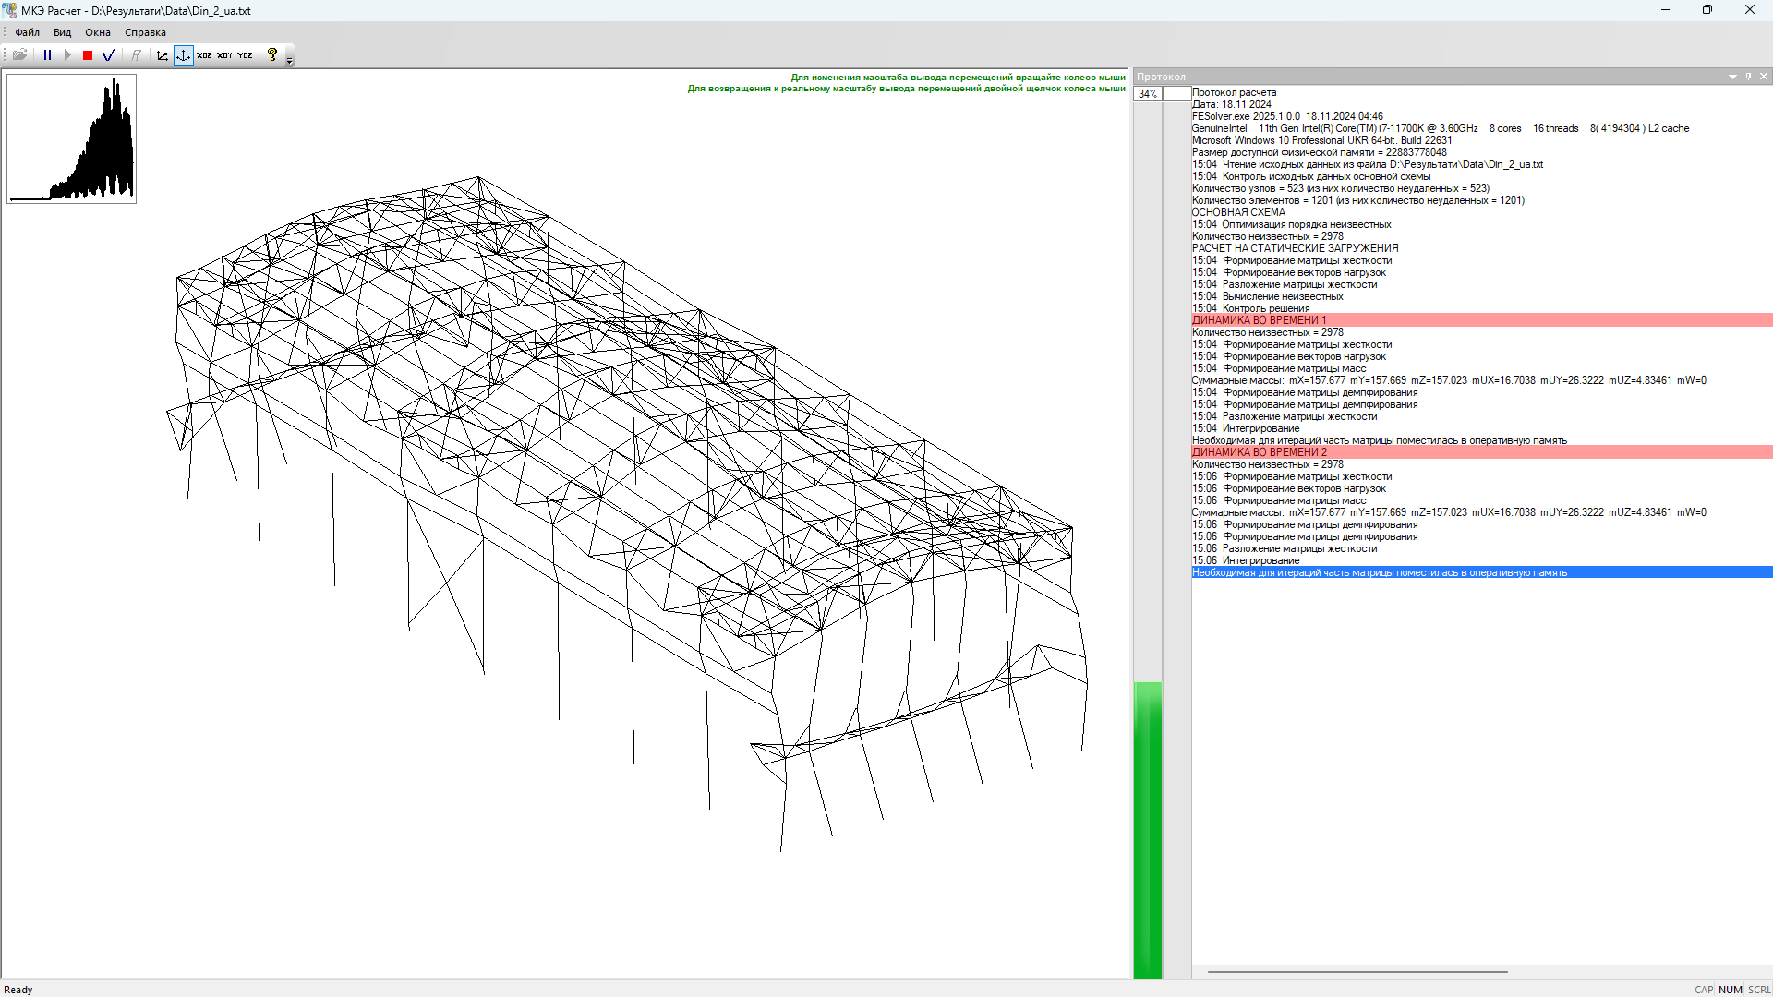Toggle the highlighted isometric axes view

tap(183, 55)
